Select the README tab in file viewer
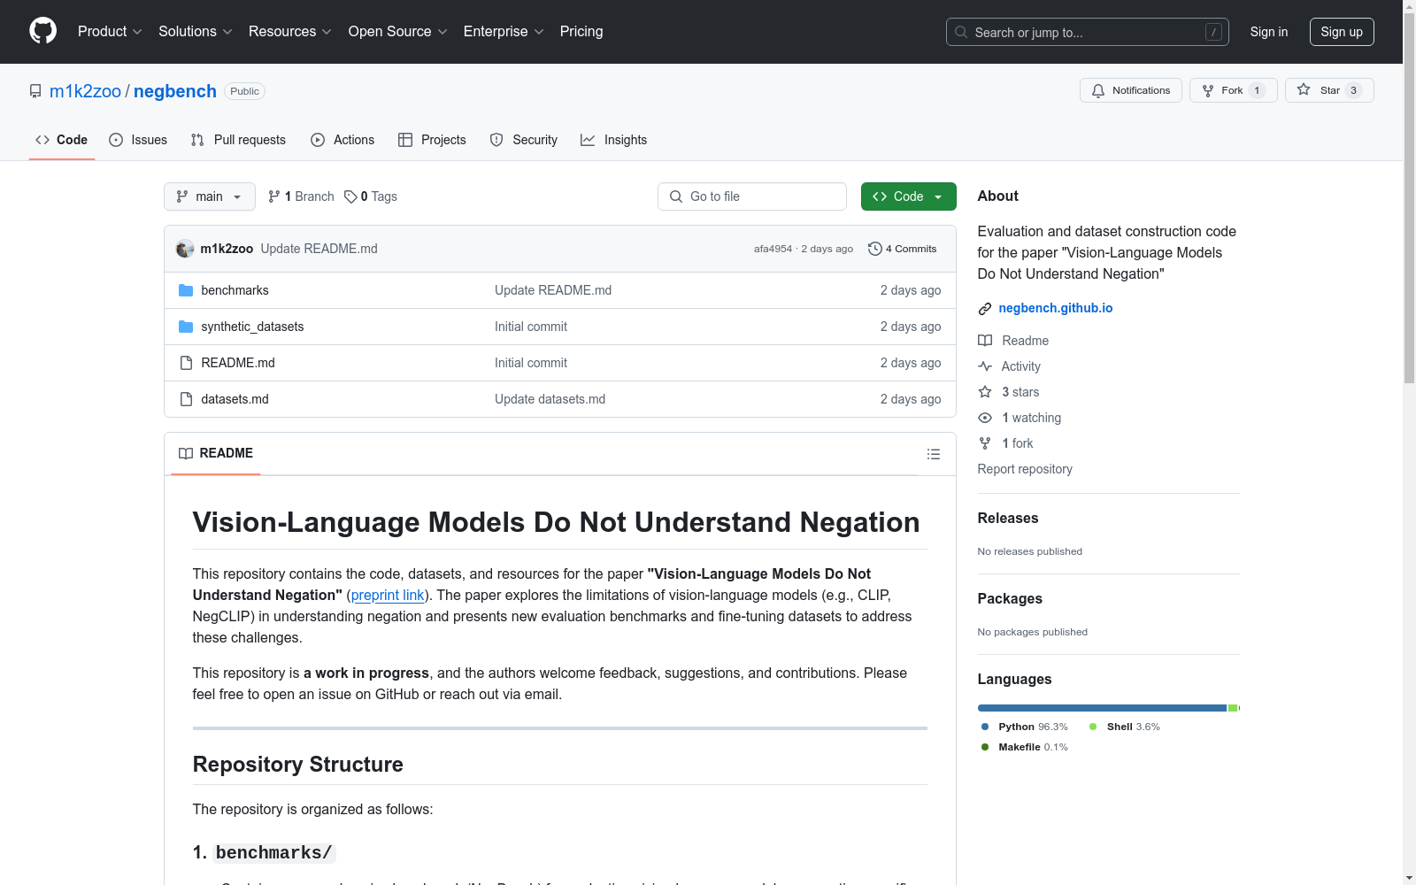The image size is (1416, 885). (x=216, y=453)
